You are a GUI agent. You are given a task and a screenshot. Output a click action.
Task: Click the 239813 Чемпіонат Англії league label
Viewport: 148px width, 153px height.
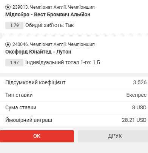[x=54, y=7]
